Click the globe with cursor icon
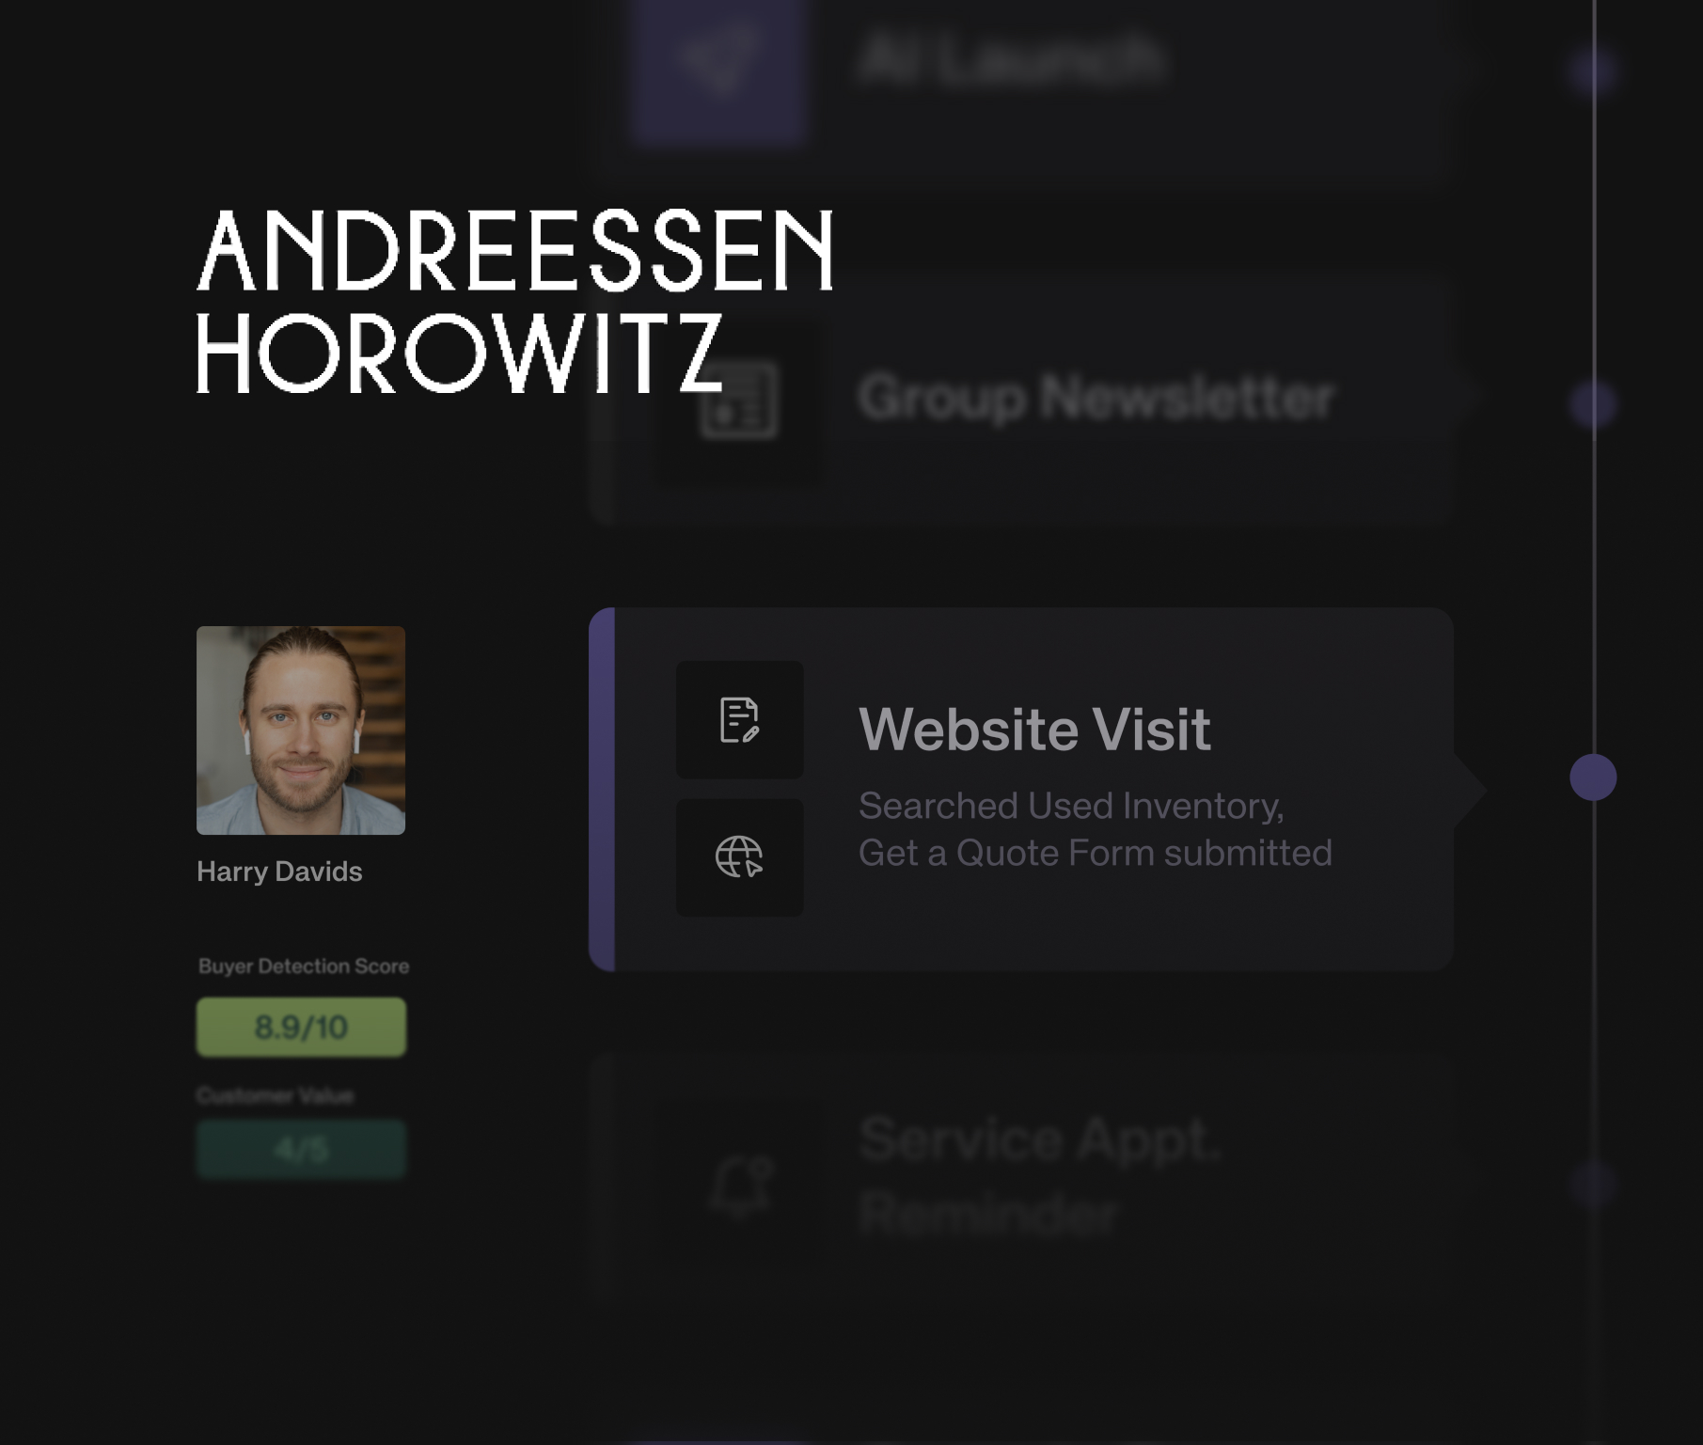The image size is (1703, 1445). 739,857
